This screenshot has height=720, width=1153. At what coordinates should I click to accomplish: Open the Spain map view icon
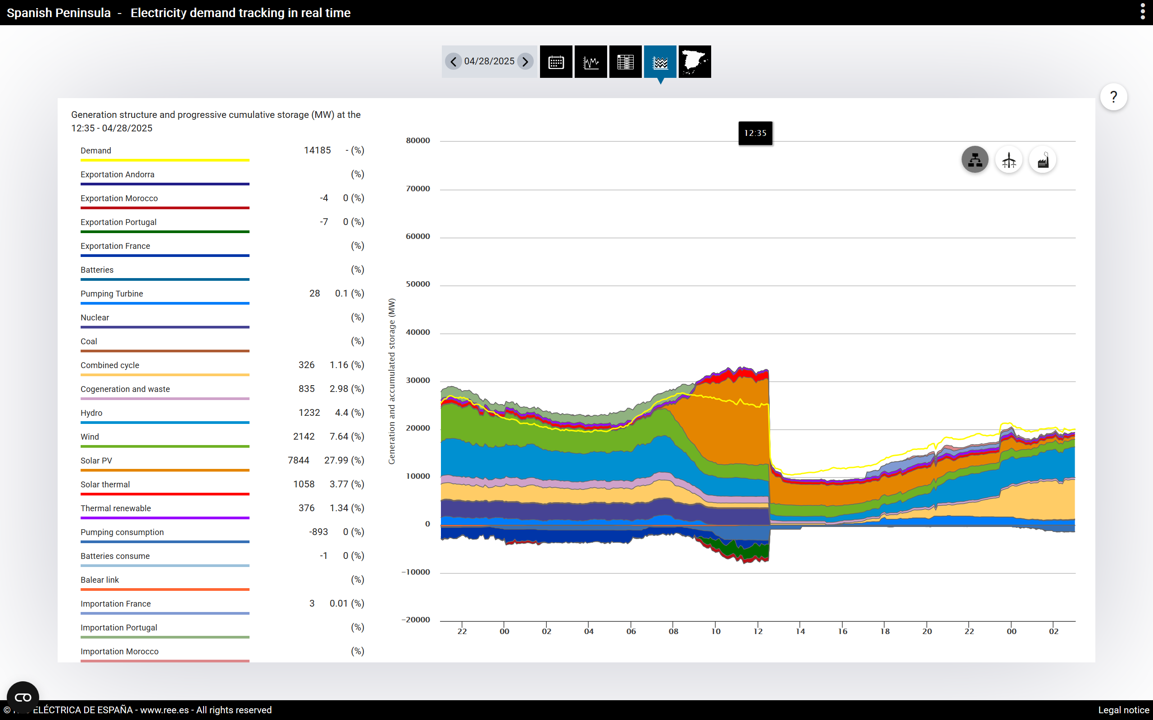click(x=695, y=62)
